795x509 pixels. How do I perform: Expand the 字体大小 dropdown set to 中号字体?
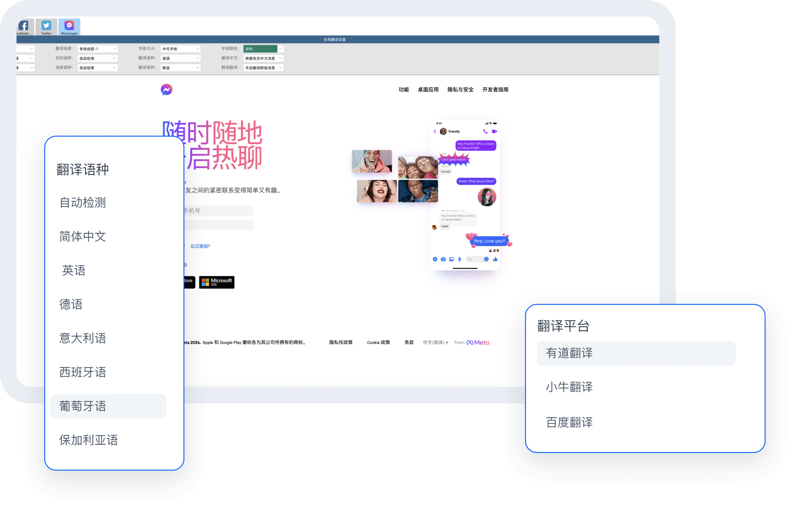(x=180, y=48)
